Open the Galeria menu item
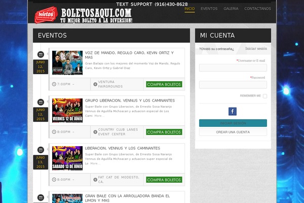This screenshot has height=203, width=304. coord(231,9)
